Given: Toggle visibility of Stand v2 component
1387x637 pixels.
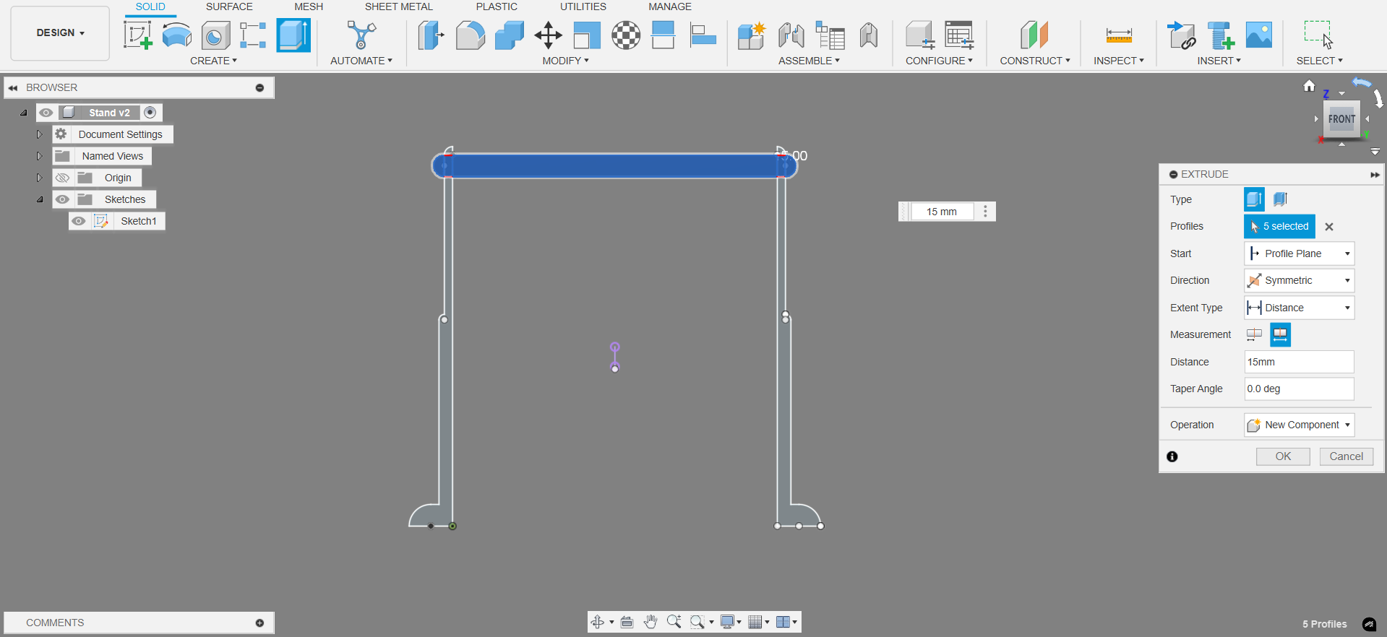Looking at the screenshot, I should coord(46,113).
